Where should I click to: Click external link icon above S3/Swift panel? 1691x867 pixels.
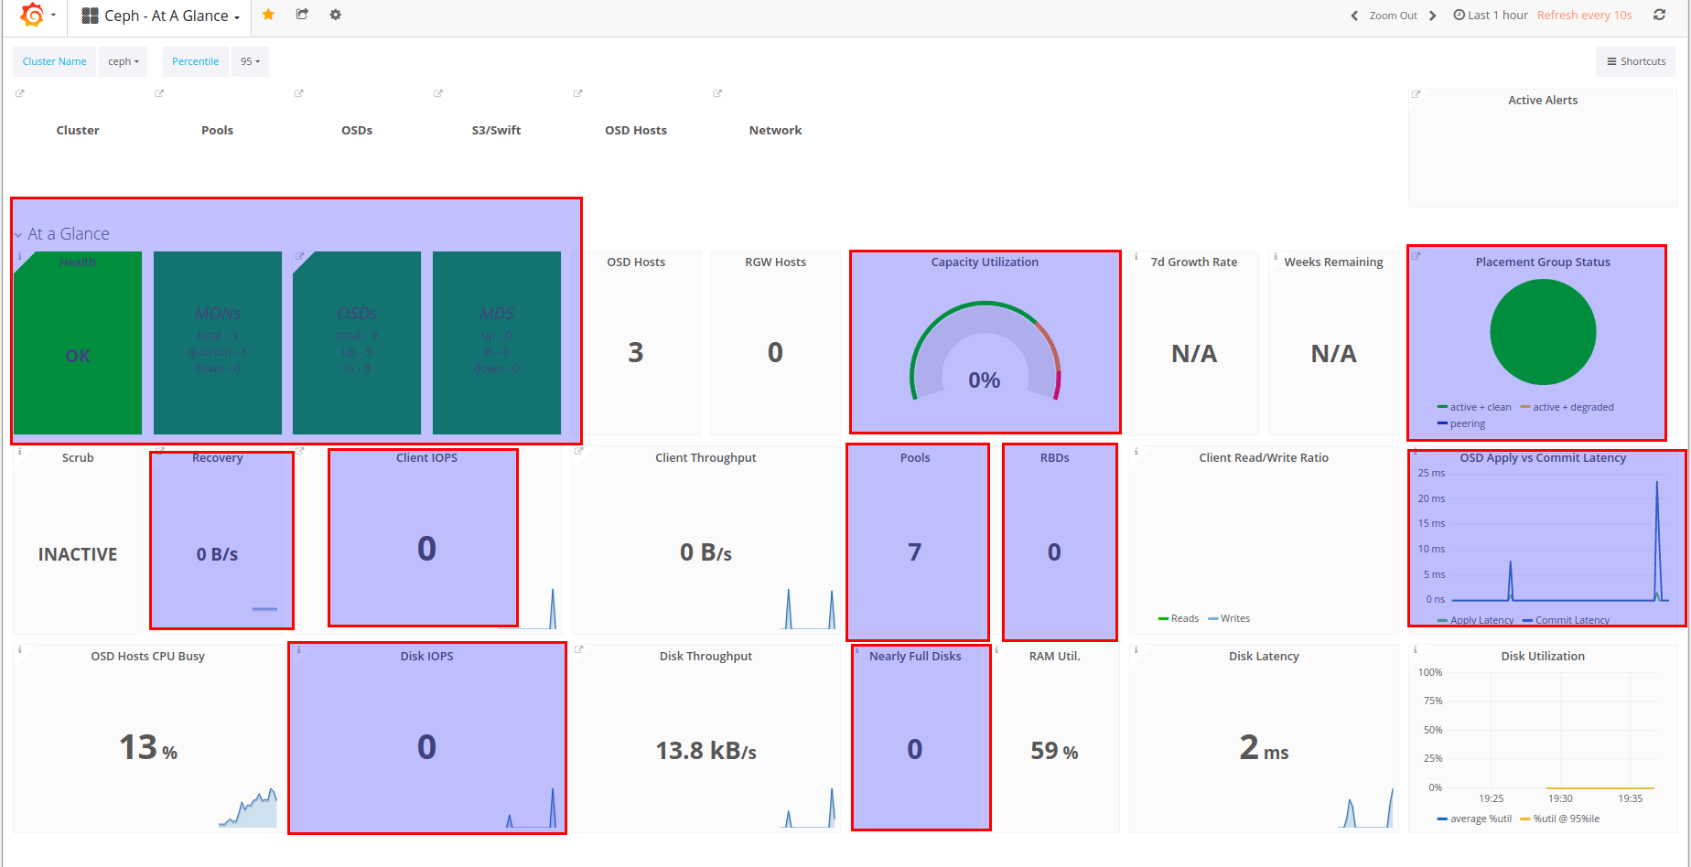(x=438, y=93)
